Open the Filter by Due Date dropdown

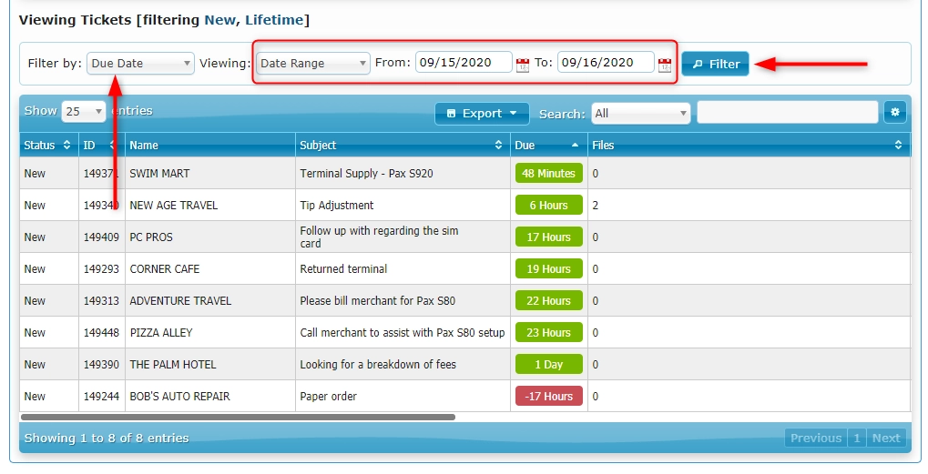click(141, 64)
